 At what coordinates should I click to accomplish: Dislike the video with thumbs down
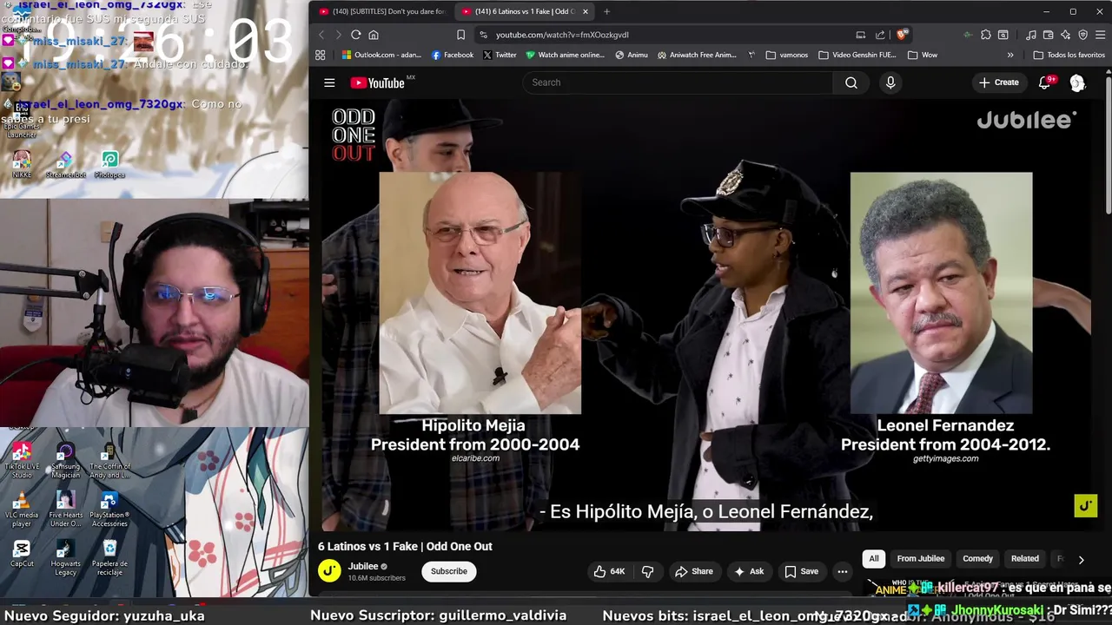click(647, 571)
